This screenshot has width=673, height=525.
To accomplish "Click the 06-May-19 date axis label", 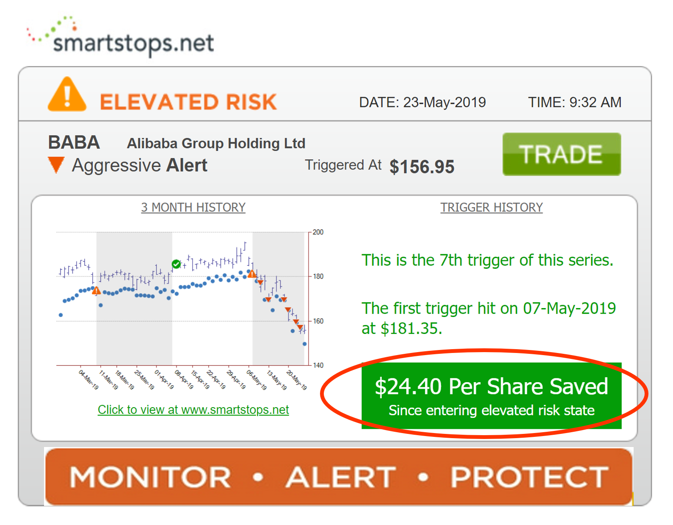I will coord(257,380).
